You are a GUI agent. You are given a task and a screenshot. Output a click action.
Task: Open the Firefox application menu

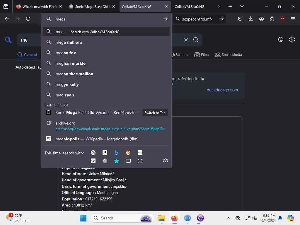(293, 19)
